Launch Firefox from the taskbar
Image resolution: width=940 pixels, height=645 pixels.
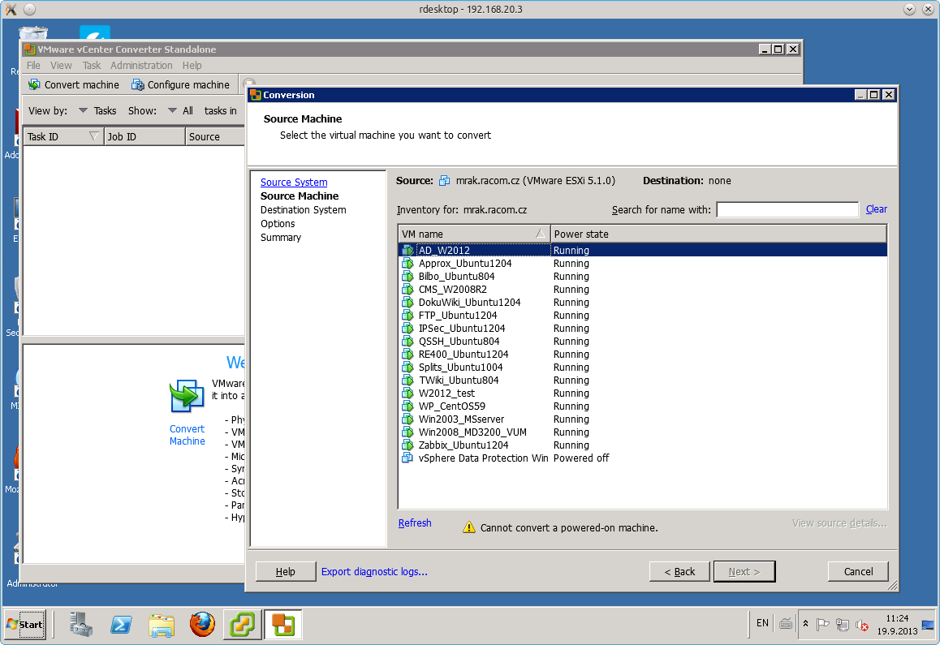click(x=202, y=625)
